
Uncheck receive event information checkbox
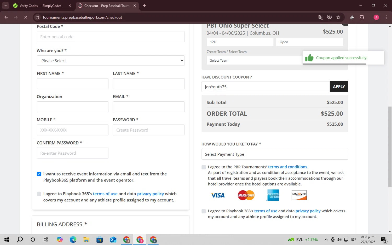tap(39, 174)
